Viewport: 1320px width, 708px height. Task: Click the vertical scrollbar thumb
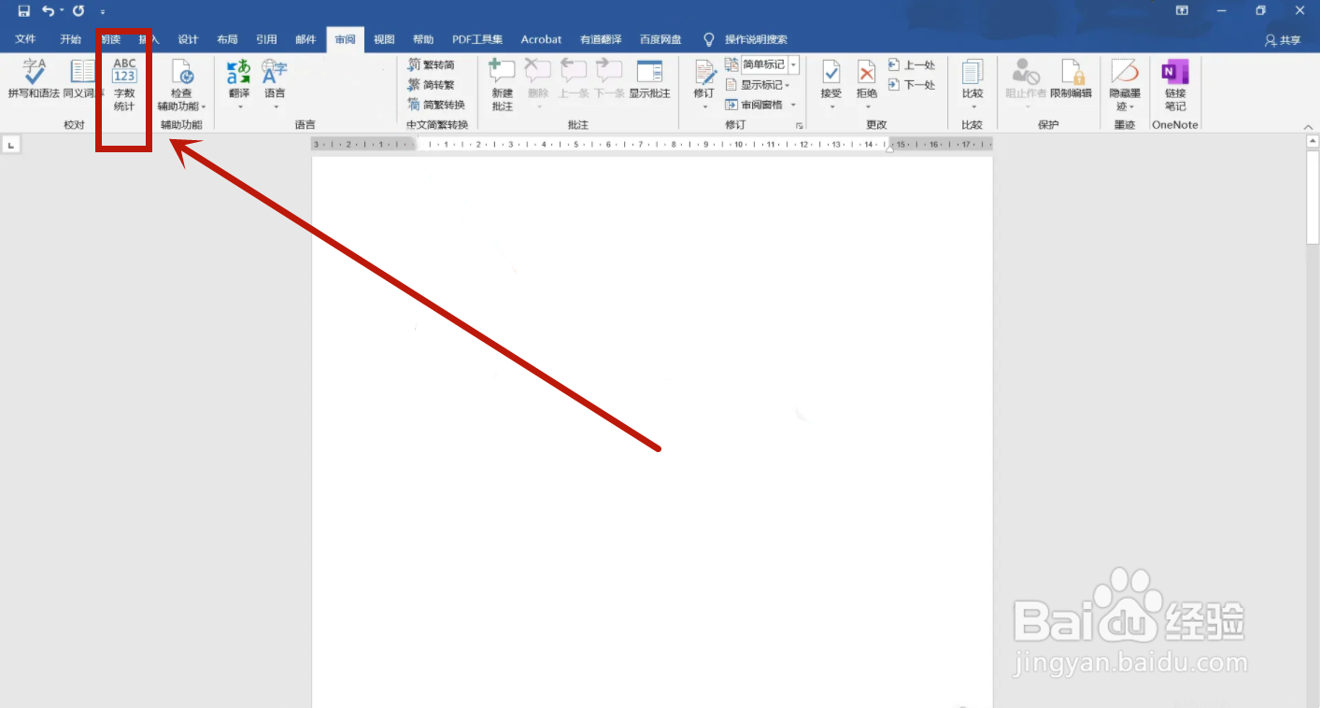point(1313,197)
